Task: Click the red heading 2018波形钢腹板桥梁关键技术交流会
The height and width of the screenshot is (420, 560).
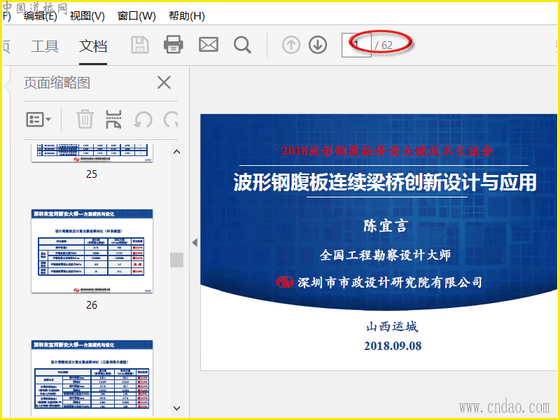Action: (x=387, y=150)
